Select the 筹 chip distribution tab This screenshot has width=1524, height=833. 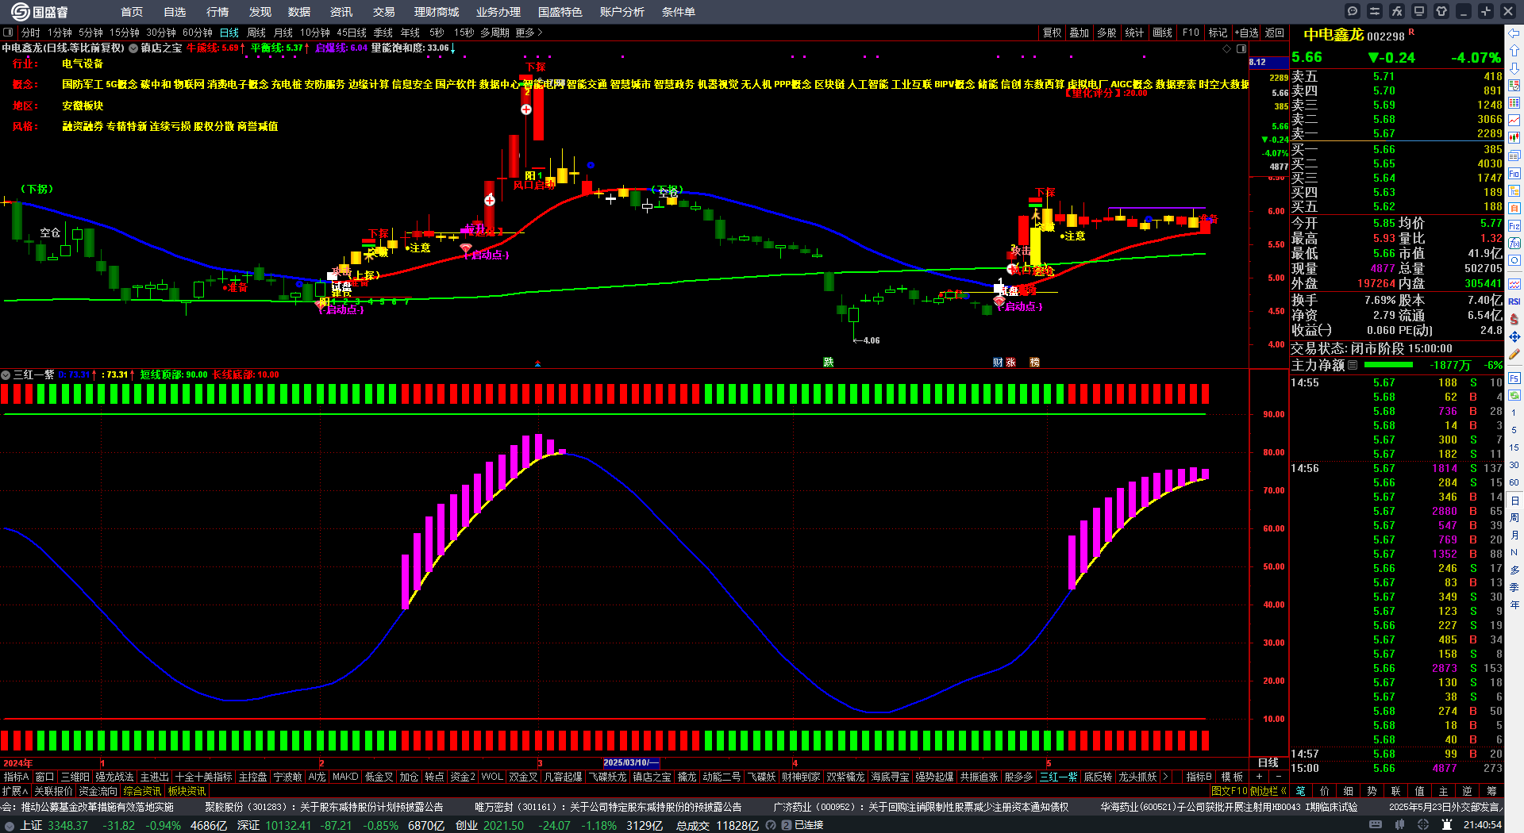click(x=1492, y=791)
